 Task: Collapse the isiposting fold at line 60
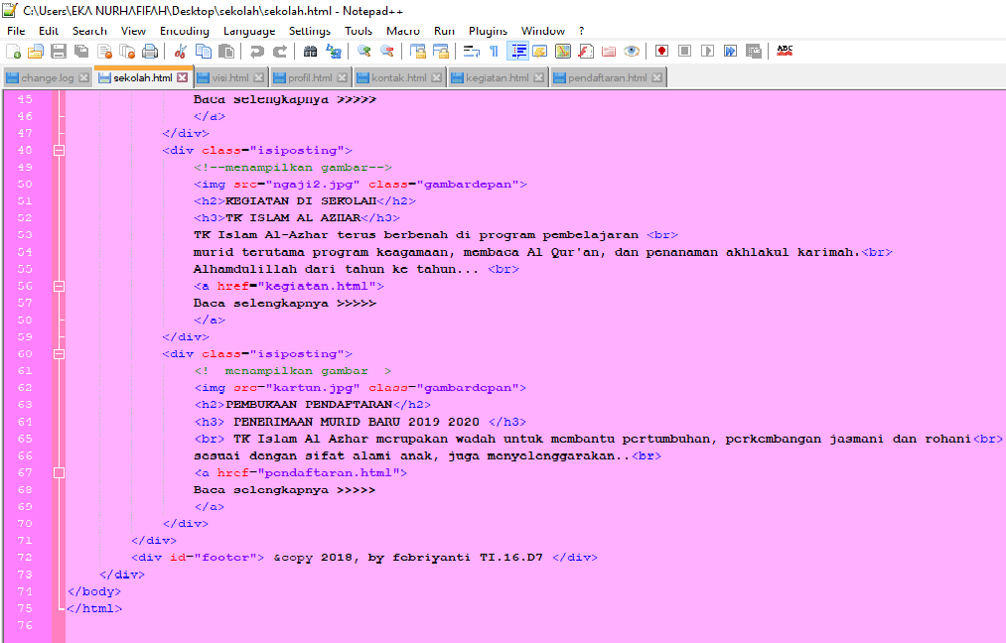(x=59, y=354)
